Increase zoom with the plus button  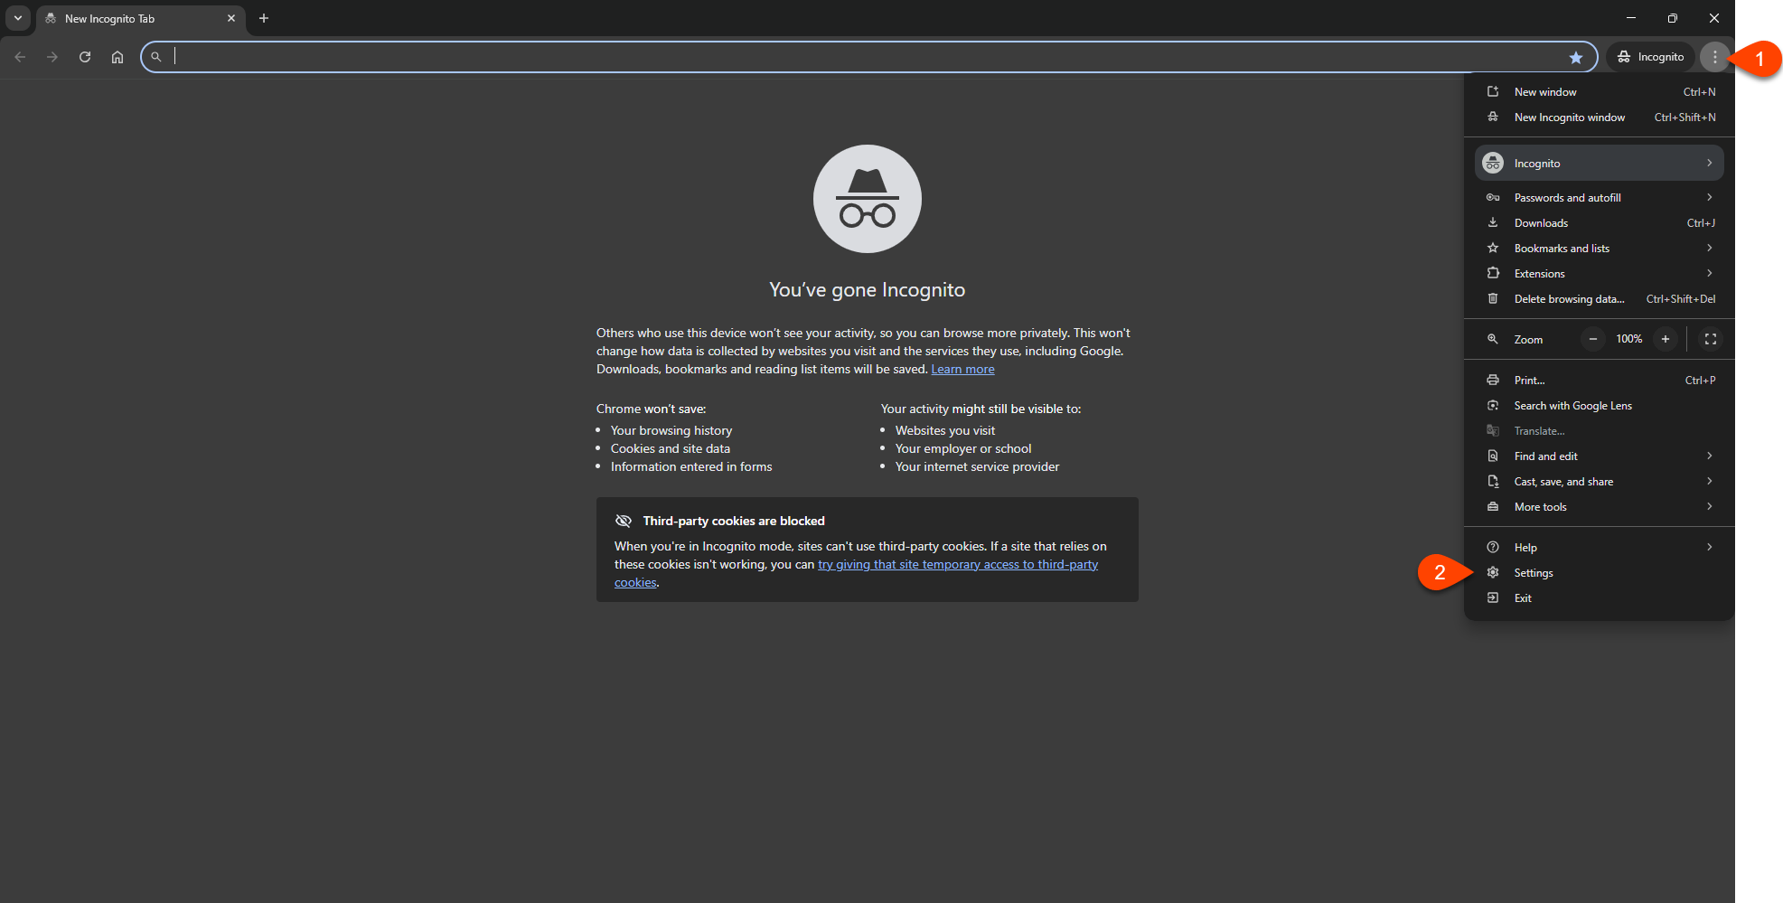point(1666,339)
